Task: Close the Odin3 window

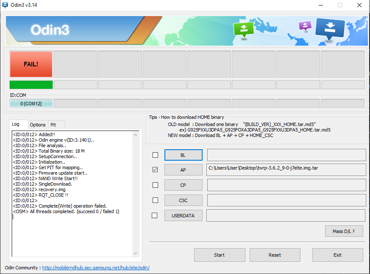Action: click(359, 5)
